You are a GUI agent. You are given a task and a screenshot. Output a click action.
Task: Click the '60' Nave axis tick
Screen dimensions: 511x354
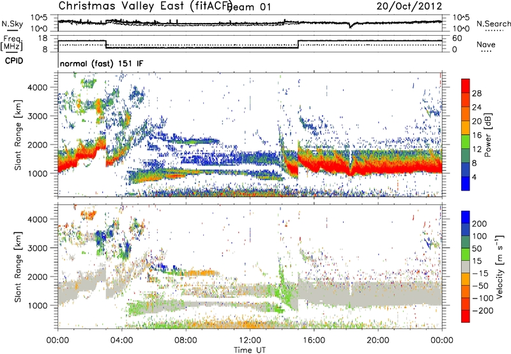click(457, 38)
